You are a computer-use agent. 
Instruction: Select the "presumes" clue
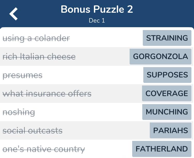click(23, 75)
